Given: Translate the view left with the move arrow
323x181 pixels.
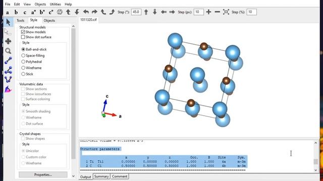Looking at the screenshot, I should [x=164, y=12].
